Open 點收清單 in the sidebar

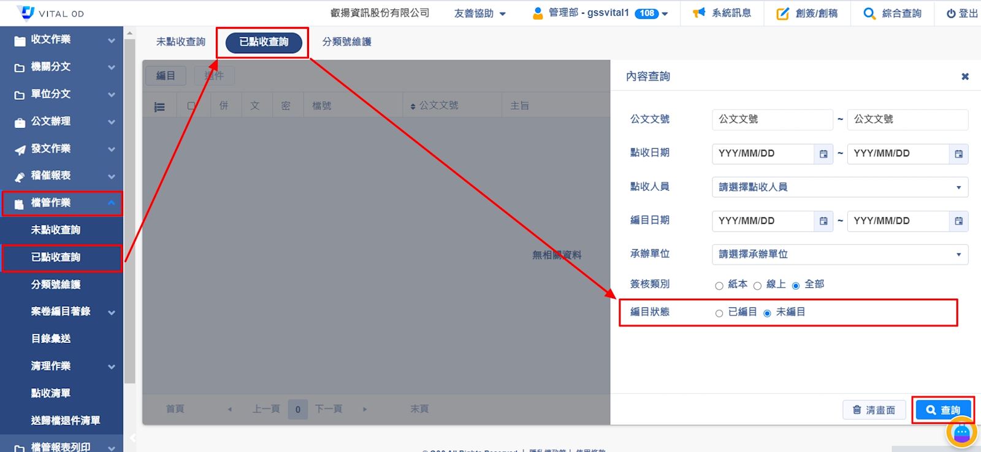51,393
